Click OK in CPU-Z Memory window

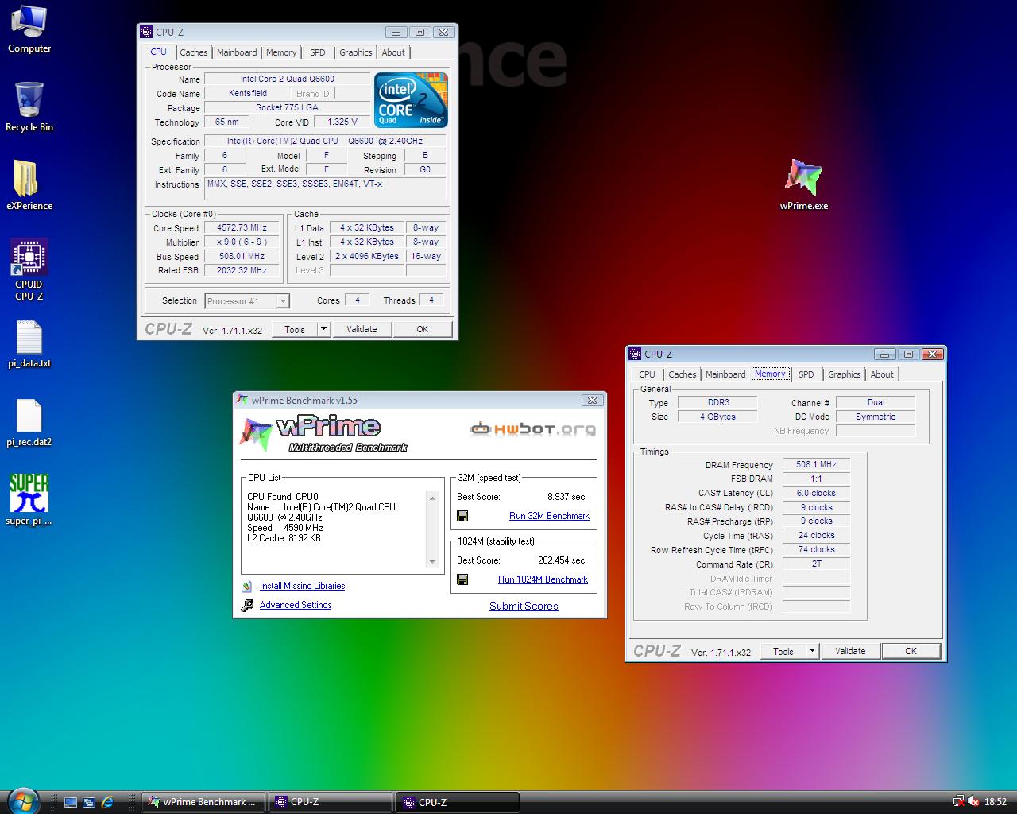click(911, 651)
